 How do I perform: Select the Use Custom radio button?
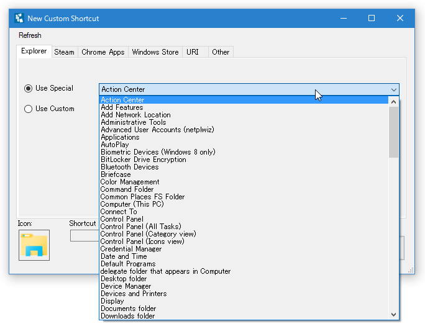[28, 109]
